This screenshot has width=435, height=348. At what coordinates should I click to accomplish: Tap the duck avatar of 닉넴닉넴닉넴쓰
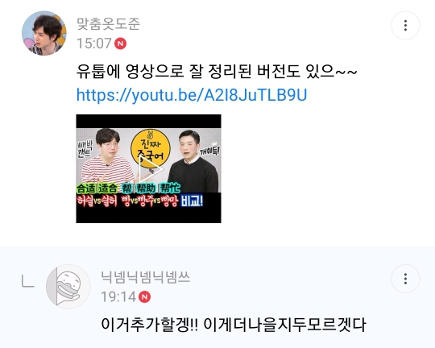(68, 287)
